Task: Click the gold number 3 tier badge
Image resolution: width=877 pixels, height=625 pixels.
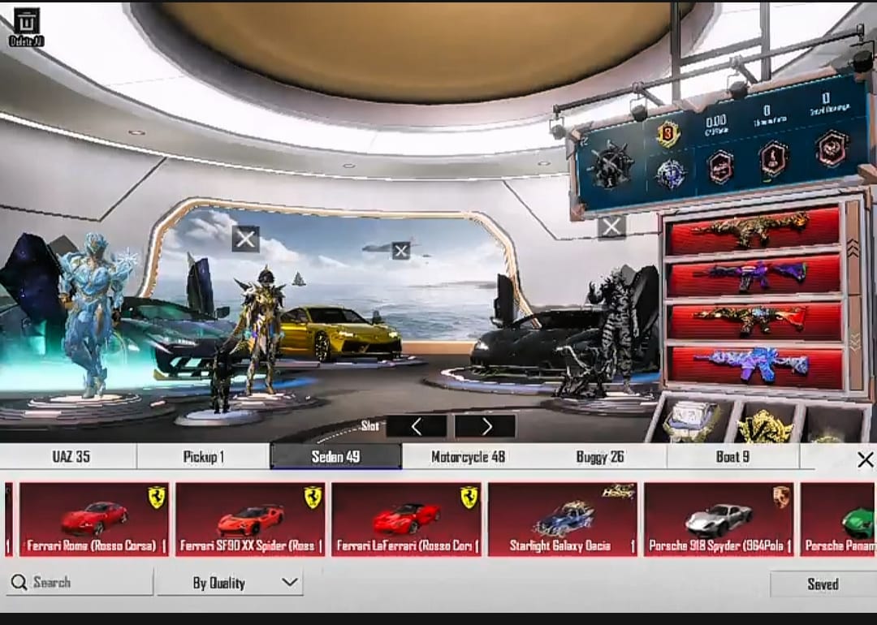Action: 669,134
